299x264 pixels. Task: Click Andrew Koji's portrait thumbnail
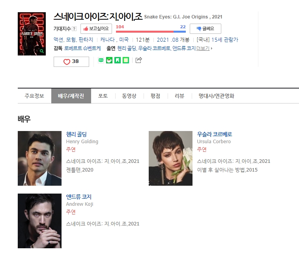pos(40,221)
